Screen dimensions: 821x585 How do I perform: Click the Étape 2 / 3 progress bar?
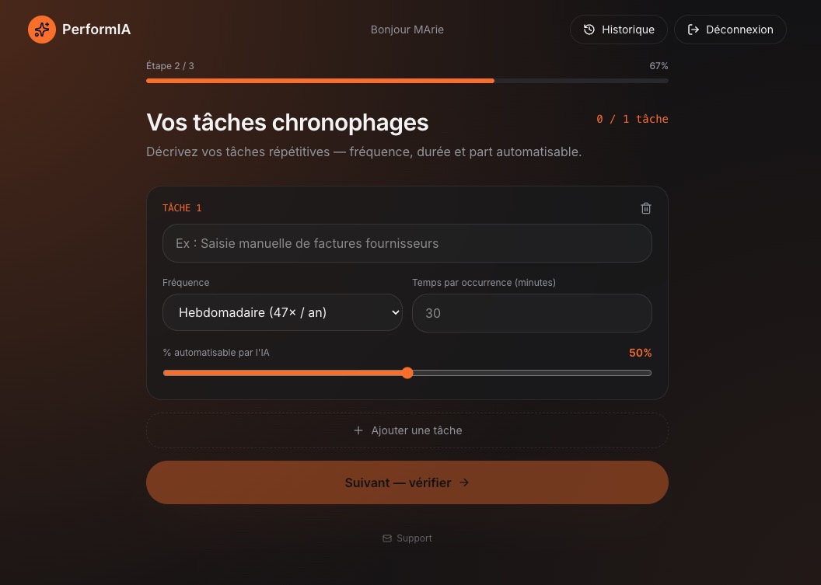click(x=407, y=81)
